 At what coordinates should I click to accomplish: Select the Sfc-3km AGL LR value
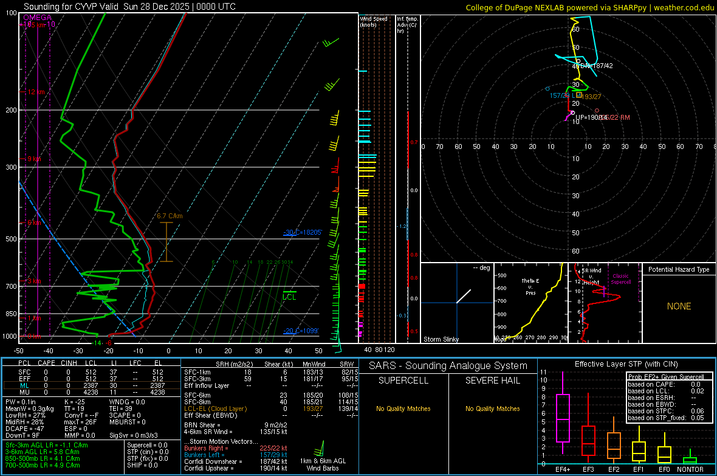tap(47, 446)
